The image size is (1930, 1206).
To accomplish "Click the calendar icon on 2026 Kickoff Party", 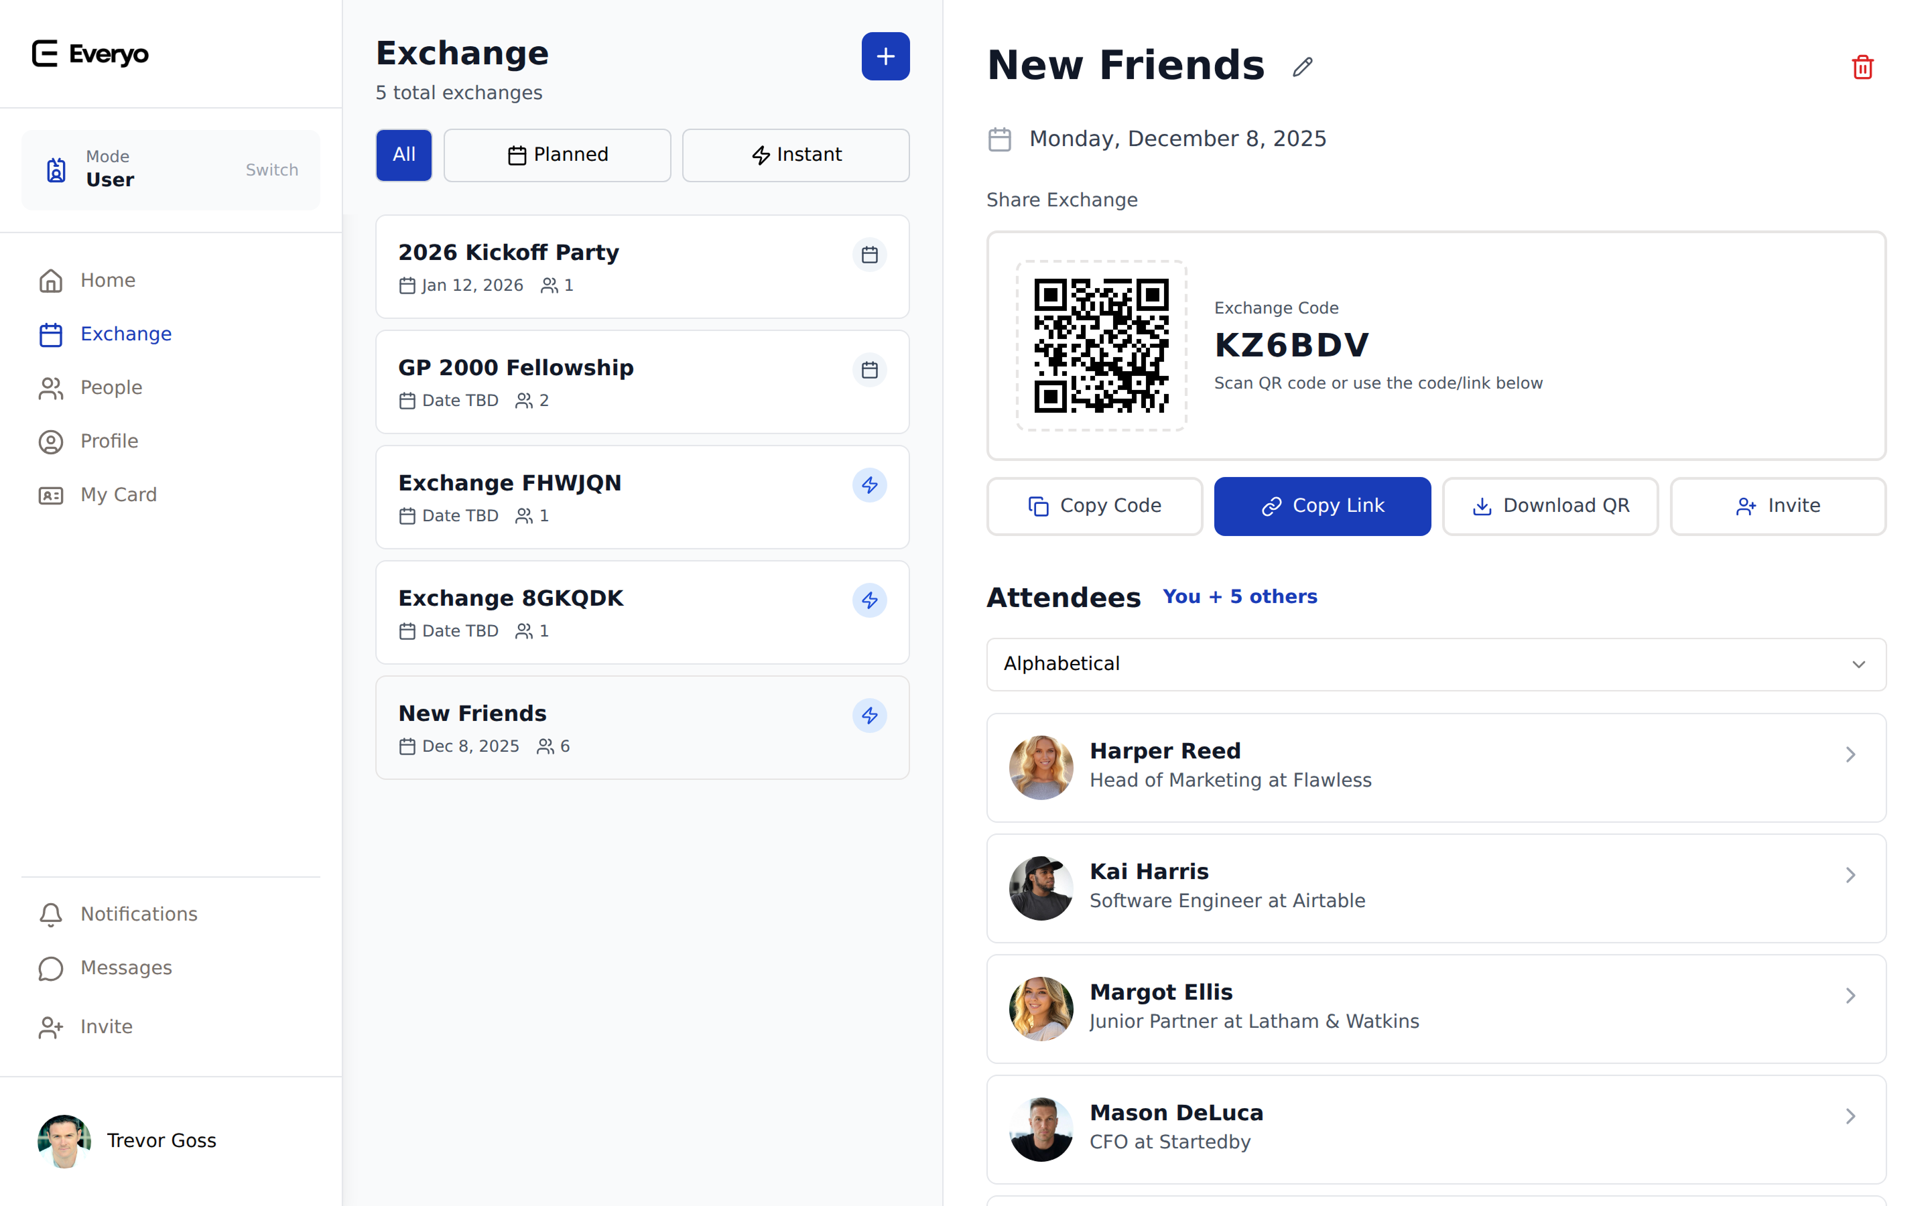I will 869,255.
